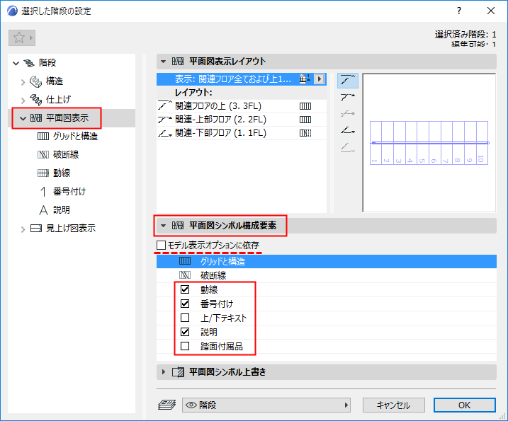508x421 pixels.
Task: Select 関連-下部フロア (1. 1FL) layout row
Action: pos(242,133)
